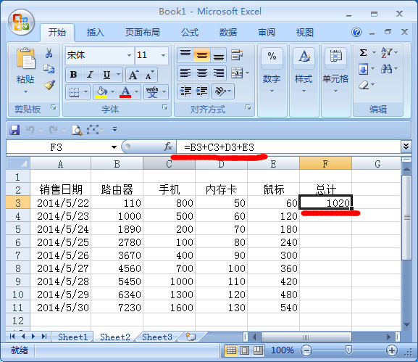
Task: Click the Increase Indent icon
Action: coord(202,91)
